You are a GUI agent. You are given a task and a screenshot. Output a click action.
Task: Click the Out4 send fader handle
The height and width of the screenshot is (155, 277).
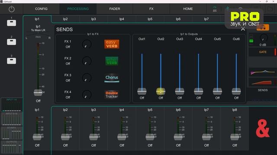click(198, 91)
